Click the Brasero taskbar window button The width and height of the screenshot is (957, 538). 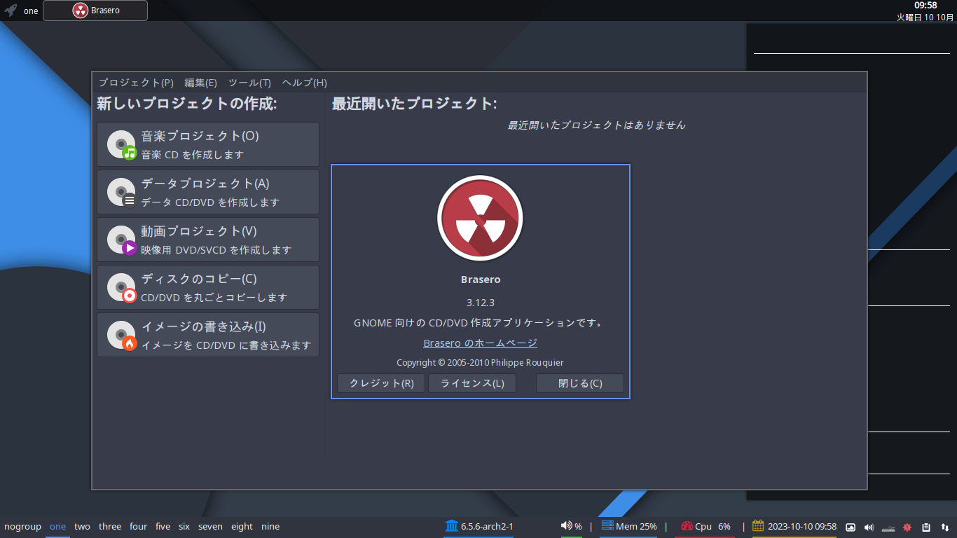click(x=95, y=11)
